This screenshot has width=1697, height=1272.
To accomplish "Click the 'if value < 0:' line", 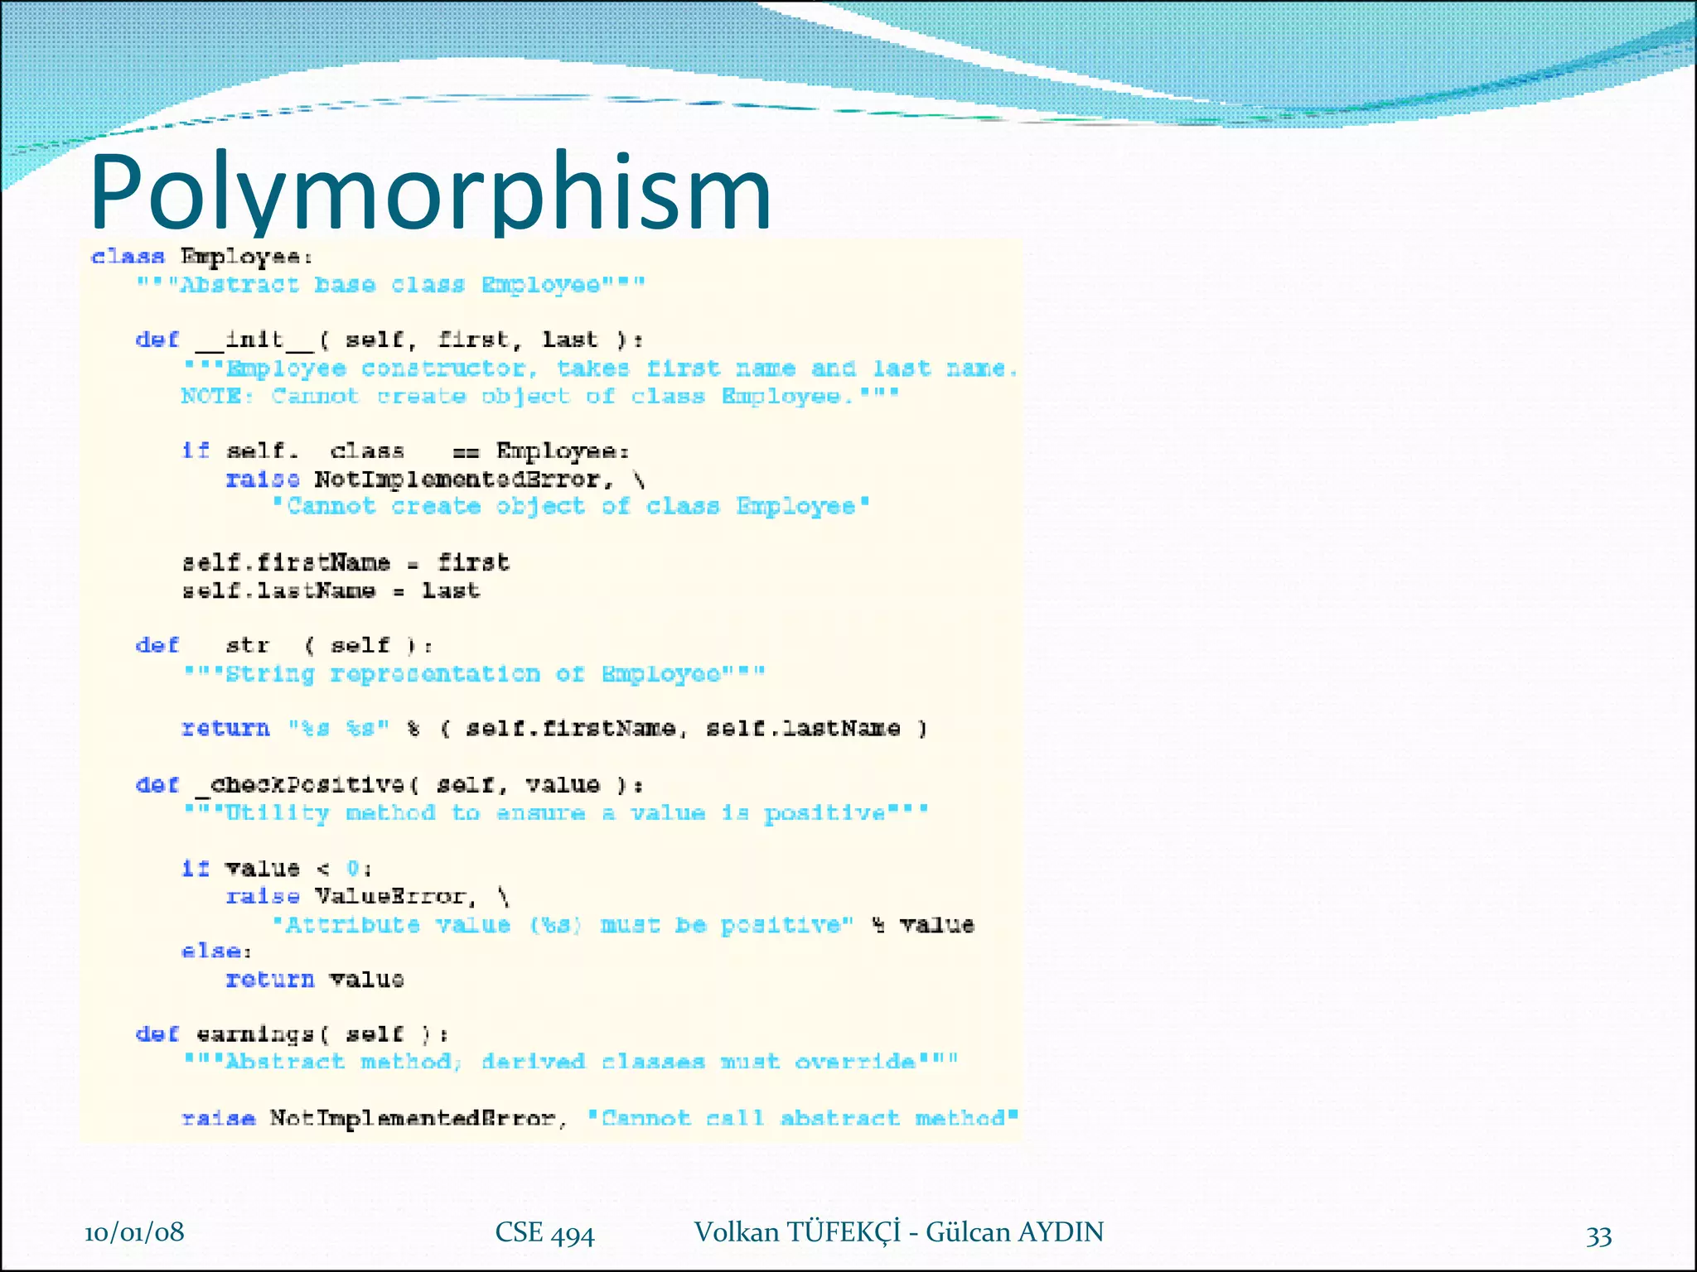I will pos(277,869).
